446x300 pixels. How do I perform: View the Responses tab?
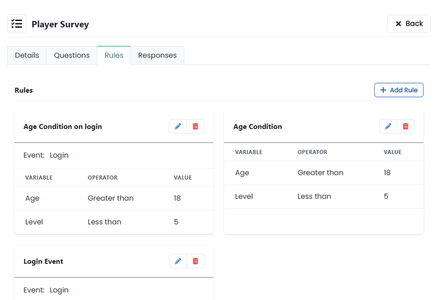pyautogui.click(x=157, y=55)
